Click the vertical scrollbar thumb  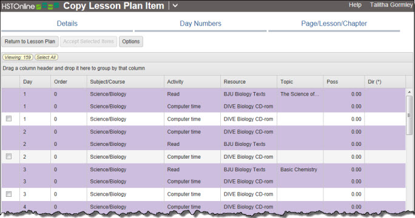click(409, 116)
